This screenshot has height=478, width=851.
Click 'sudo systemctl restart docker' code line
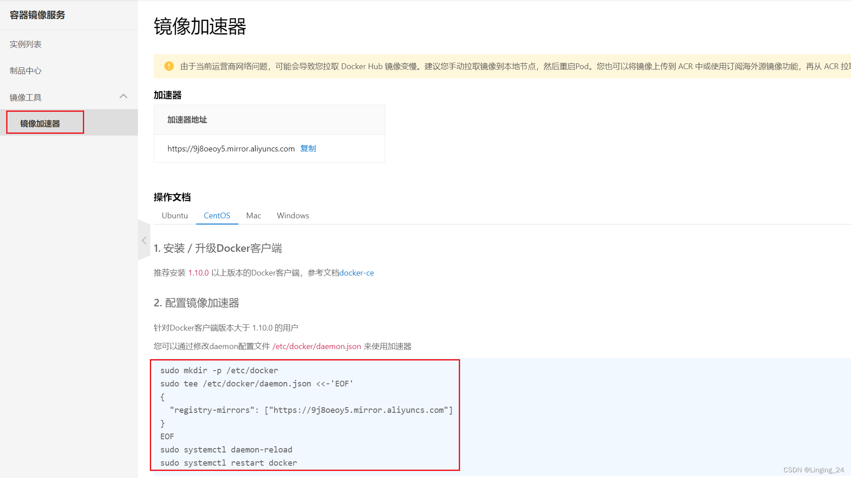229,463
